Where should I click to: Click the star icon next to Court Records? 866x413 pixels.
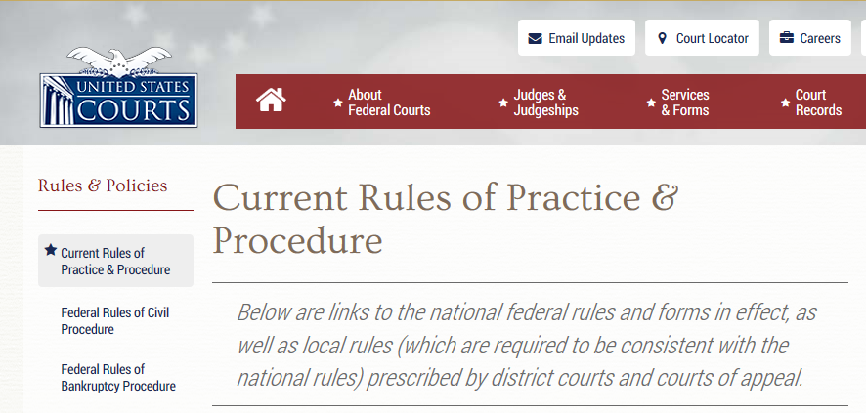[786, 103]
